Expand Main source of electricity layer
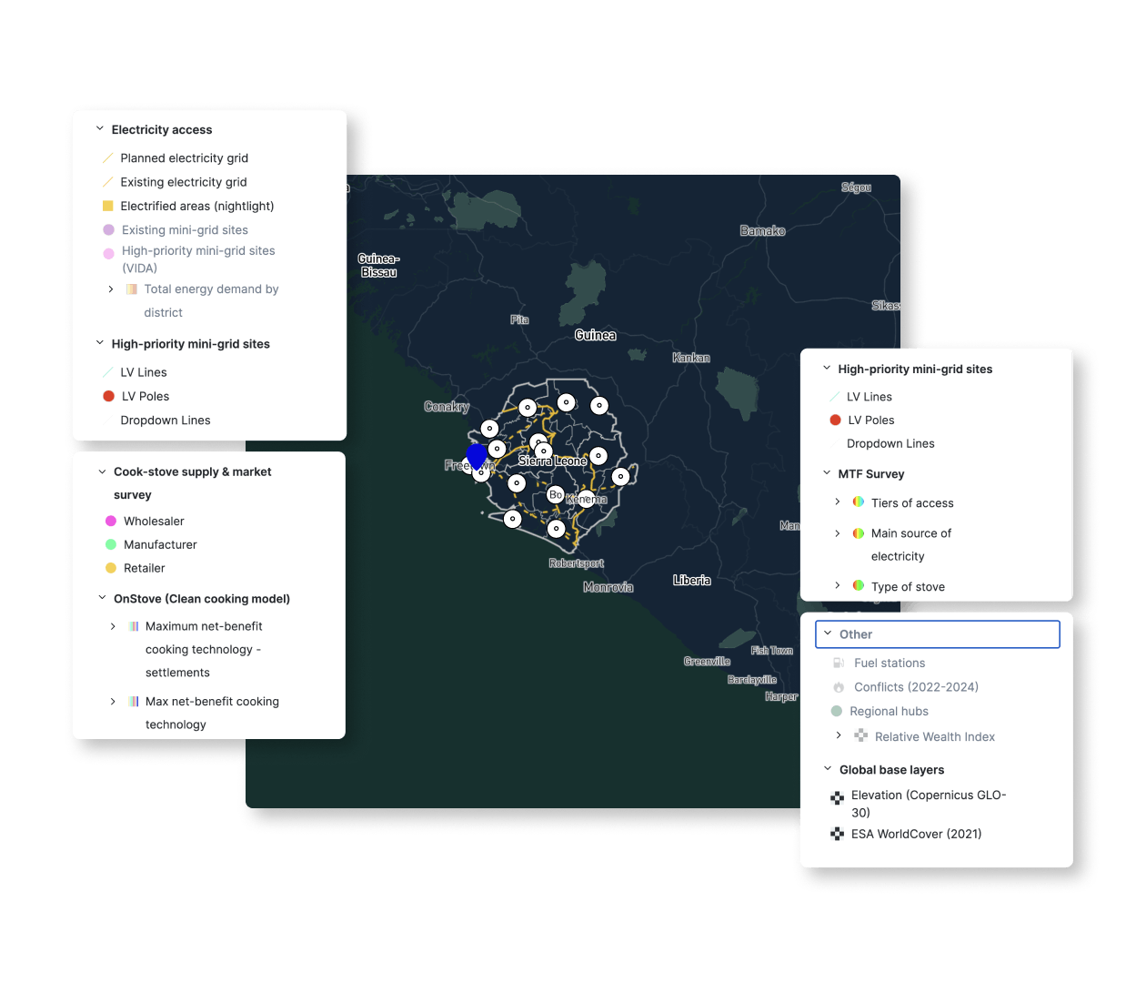The width and height of the screenshot is (1146, 983). [x=838, y=533]
